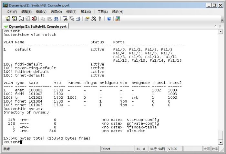Open Quick Connect with lightning icon
The image size is (226, 154).
click(x=14, y=19)
